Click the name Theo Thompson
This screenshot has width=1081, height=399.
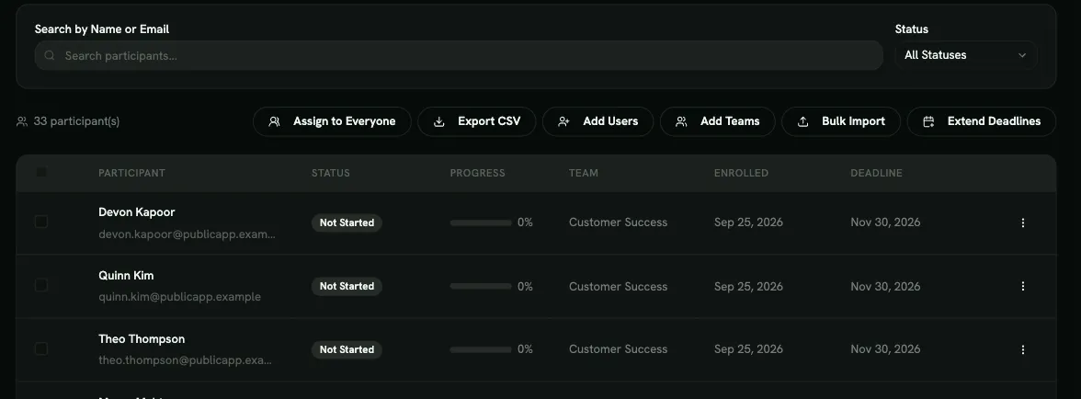pyautogui.click(x=142, y=338)
